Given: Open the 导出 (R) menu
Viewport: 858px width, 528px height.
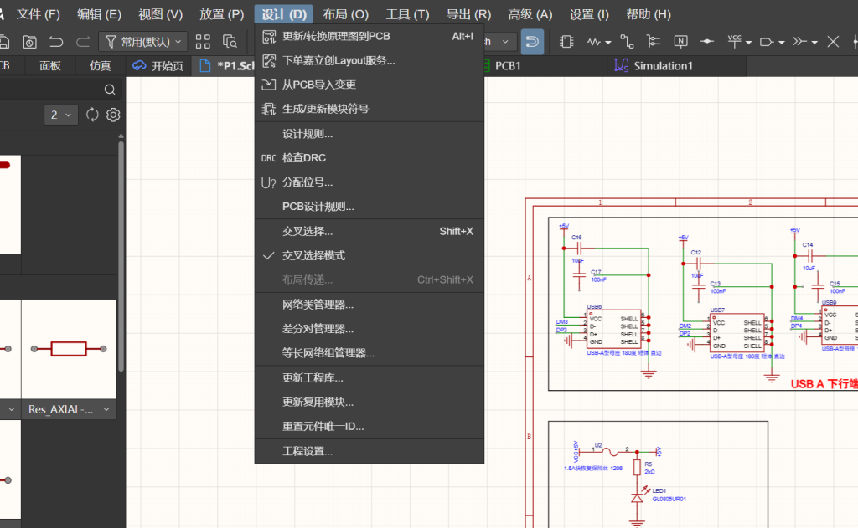Looking at the screenshot, I should (x=469, y=14).
